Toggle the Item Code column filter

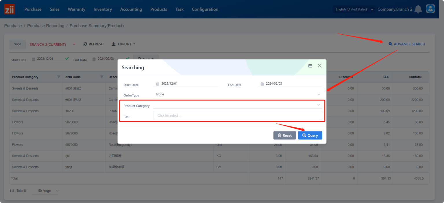[x=102, y=77]
